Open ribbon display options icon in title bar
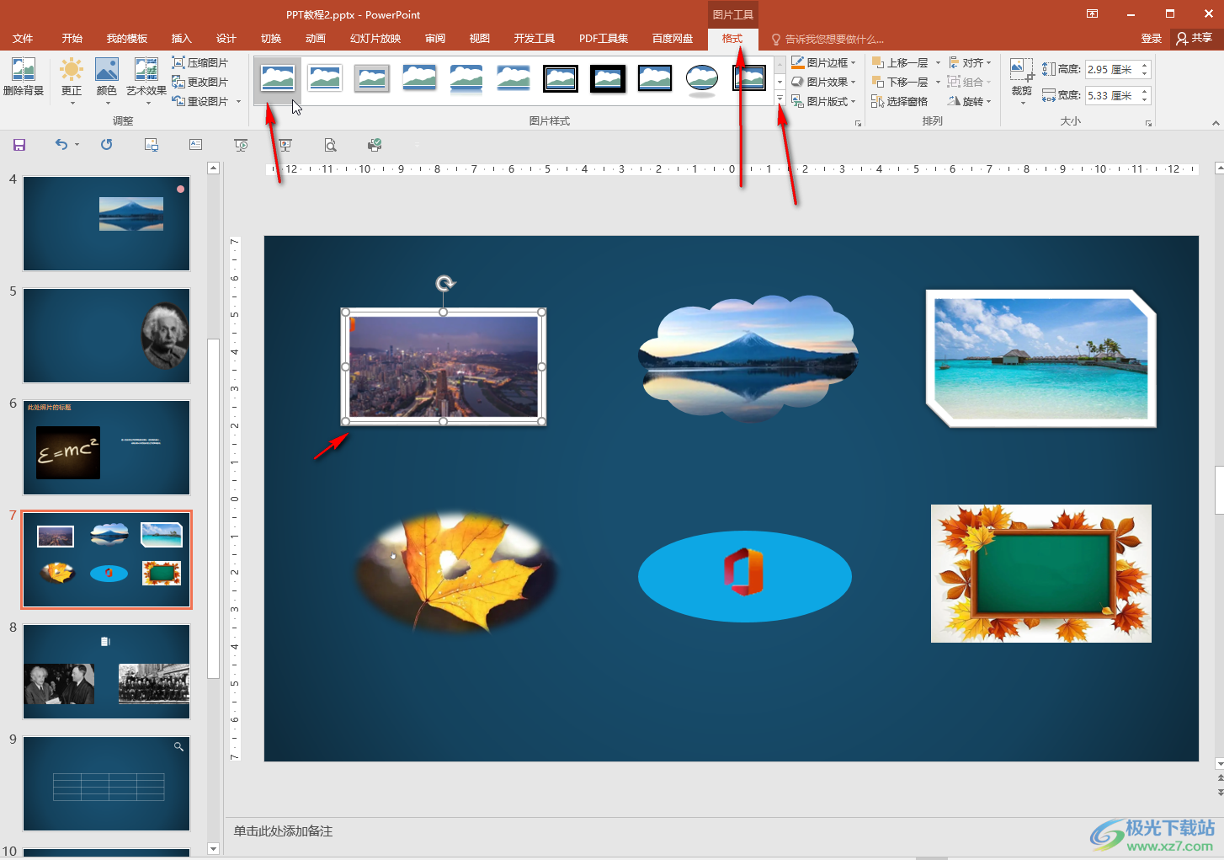Image resolution: width=1224 pixels, height=860 pixels. [1092, 13]
